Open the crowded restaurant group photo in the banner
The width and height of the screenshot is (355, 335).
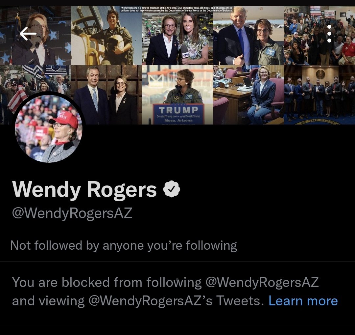click(319, 36)
